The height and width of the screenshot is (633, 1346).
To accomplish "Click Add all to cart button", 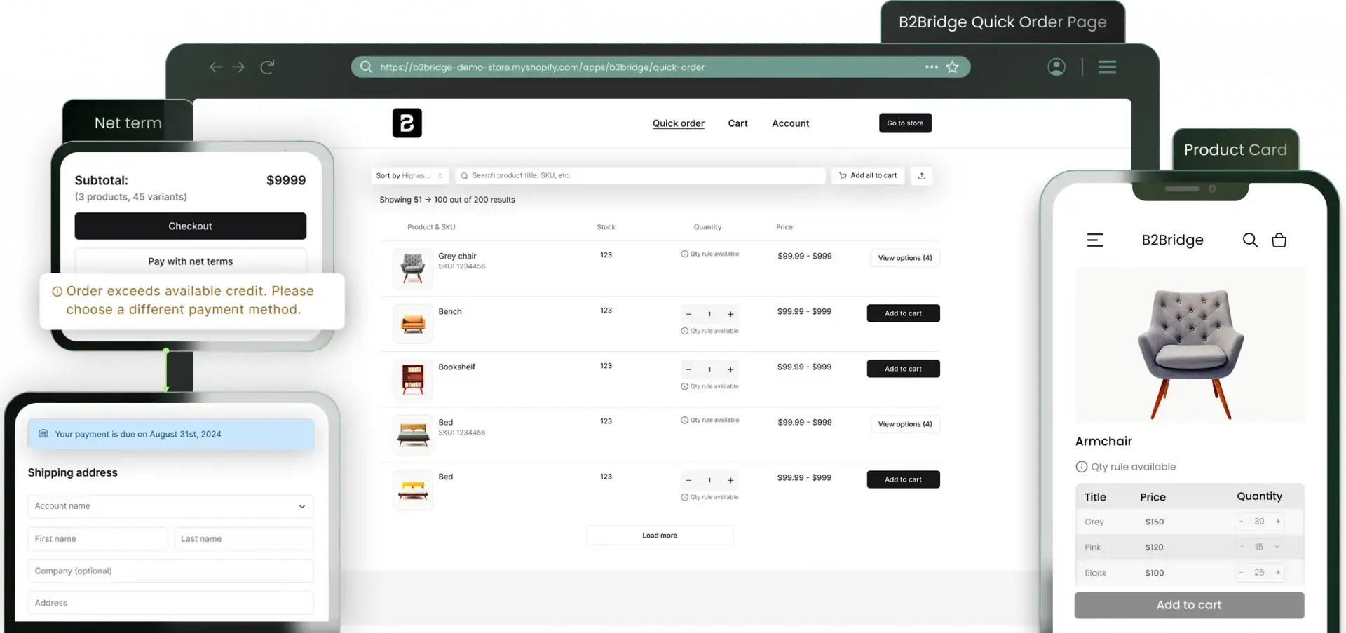I will (x=868, y=176).
